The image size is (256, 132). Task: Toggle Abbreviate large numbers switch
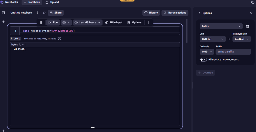(x=203, y=60)
